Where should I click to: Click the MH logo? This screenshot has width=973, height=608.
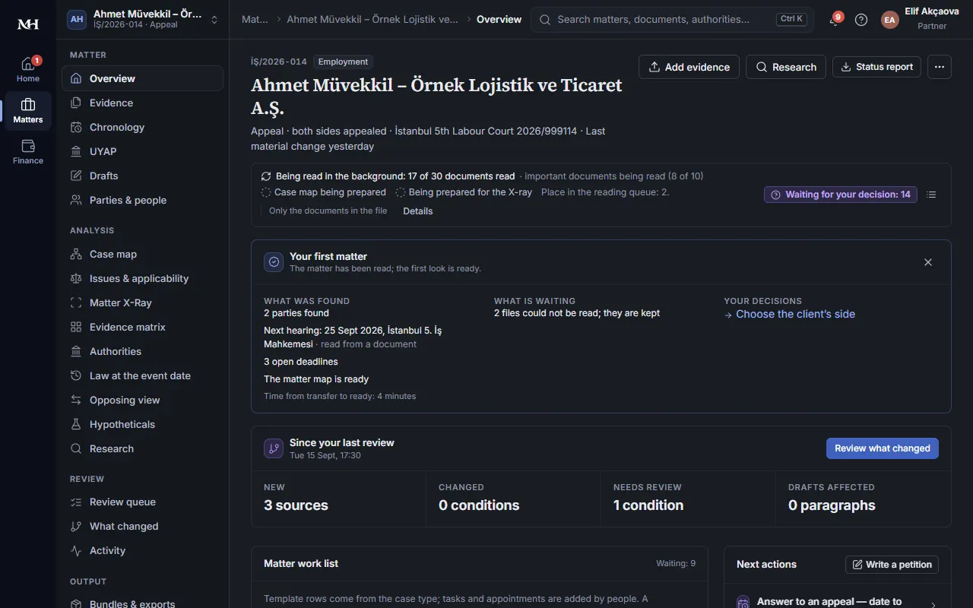pos(28,24)
